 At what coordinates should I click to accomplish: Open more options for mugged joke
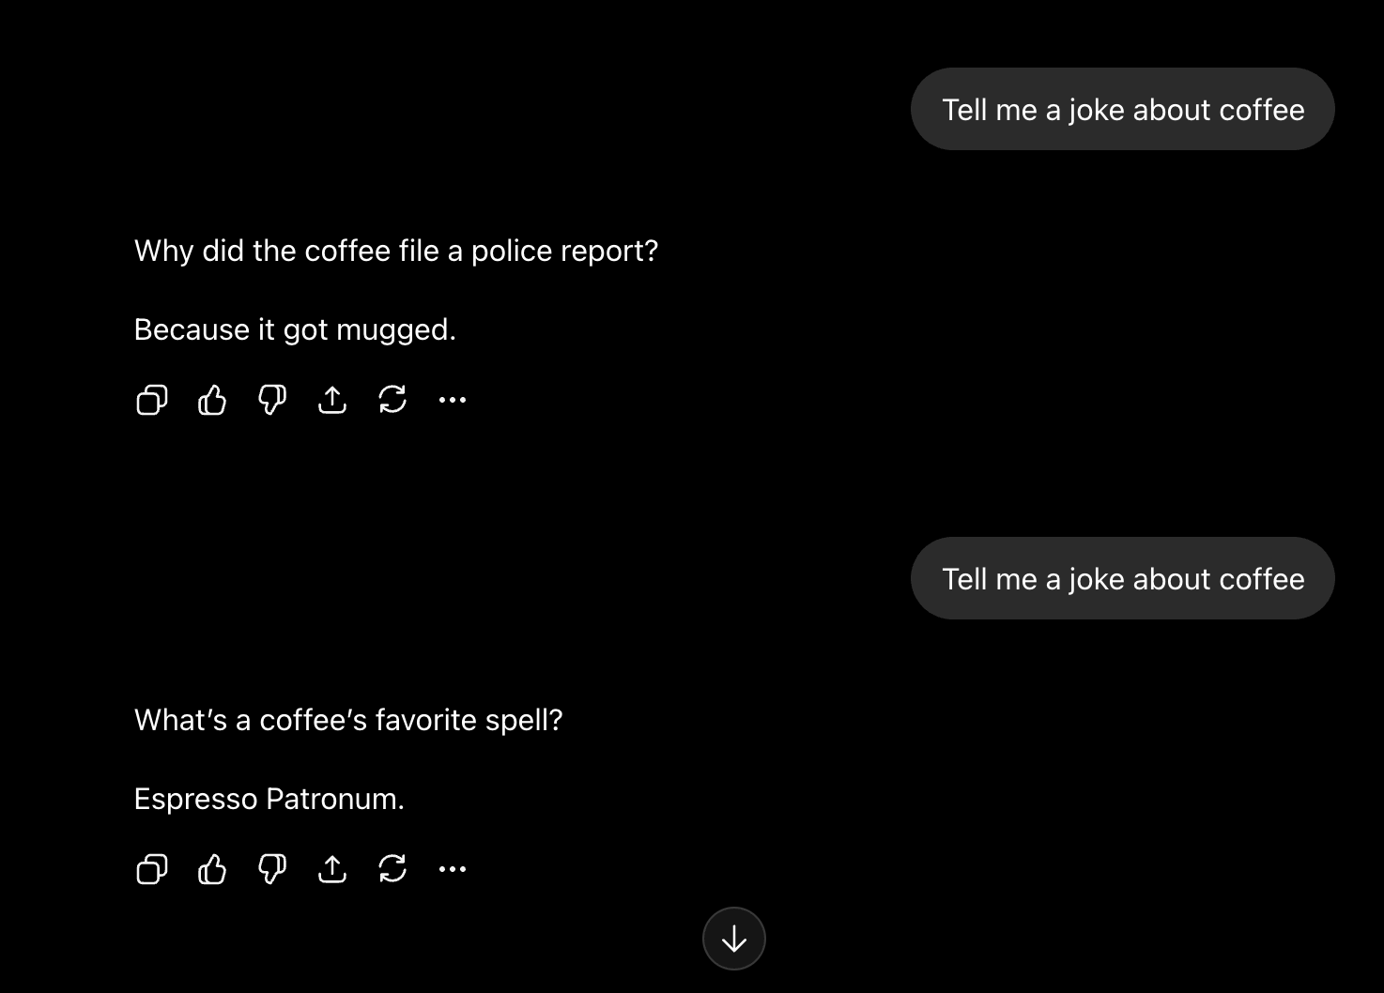coord(453,401)
